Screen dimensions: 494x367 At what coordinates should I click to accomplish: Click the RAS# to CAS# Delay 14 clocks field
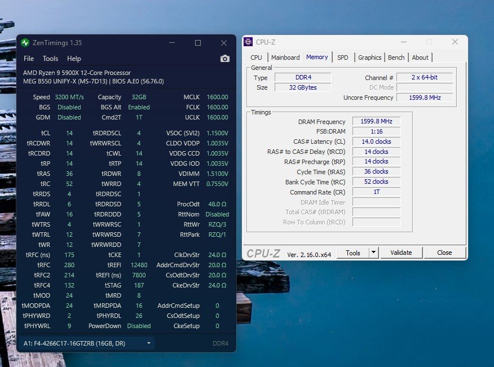(377, 152)
